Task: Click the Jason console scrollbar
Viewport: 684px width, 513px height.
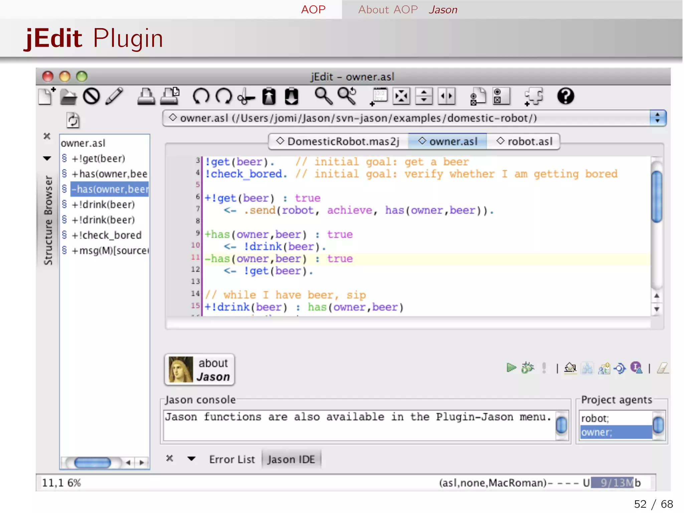Action: [x=562, y=425]
